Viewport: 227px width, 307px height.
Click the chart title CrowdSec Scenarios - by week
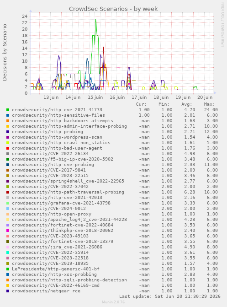(113, 9)
